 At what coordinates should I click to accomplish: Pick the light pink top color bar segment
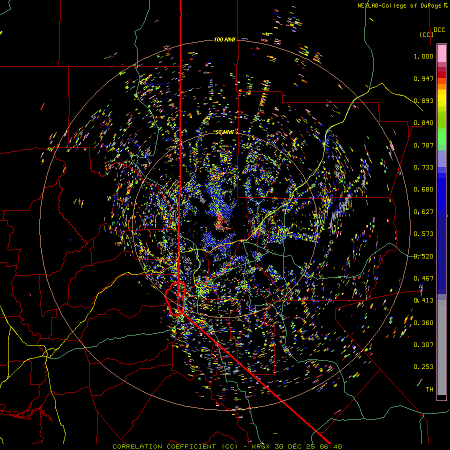tap(441, 53)
